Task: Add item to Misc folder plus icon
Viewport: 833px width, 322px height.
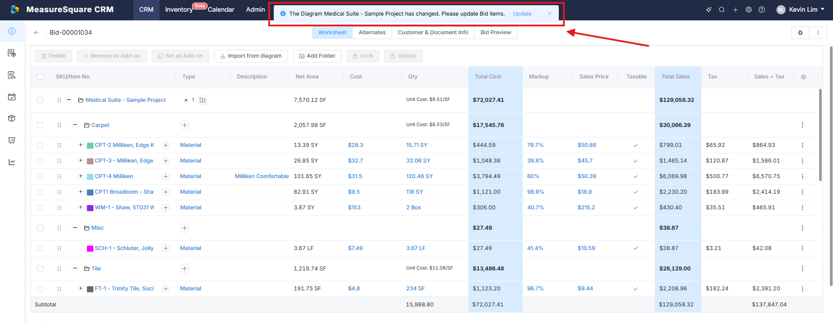Action: [185, 228]
